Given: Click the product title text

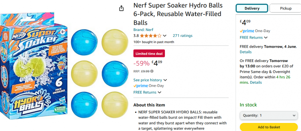Looking at the screenshot, I should (178, 14).
